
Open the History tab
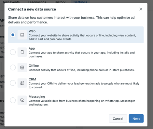[x=60, y=2]
